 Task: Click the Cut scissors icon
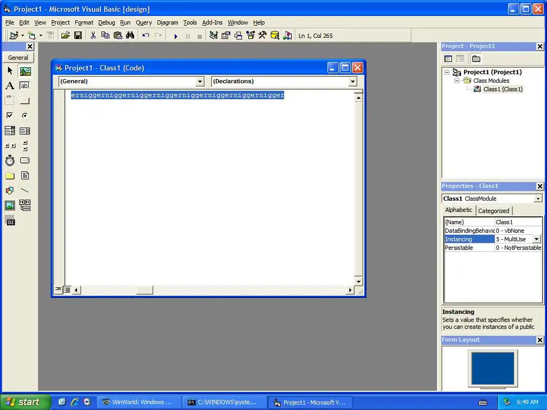(x=93, y=35)
